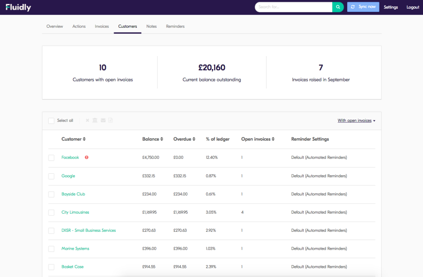Screen dimensions: 423x277
Task: Click the document icon in the bulk-action toolbar
Action: [111, 120]
